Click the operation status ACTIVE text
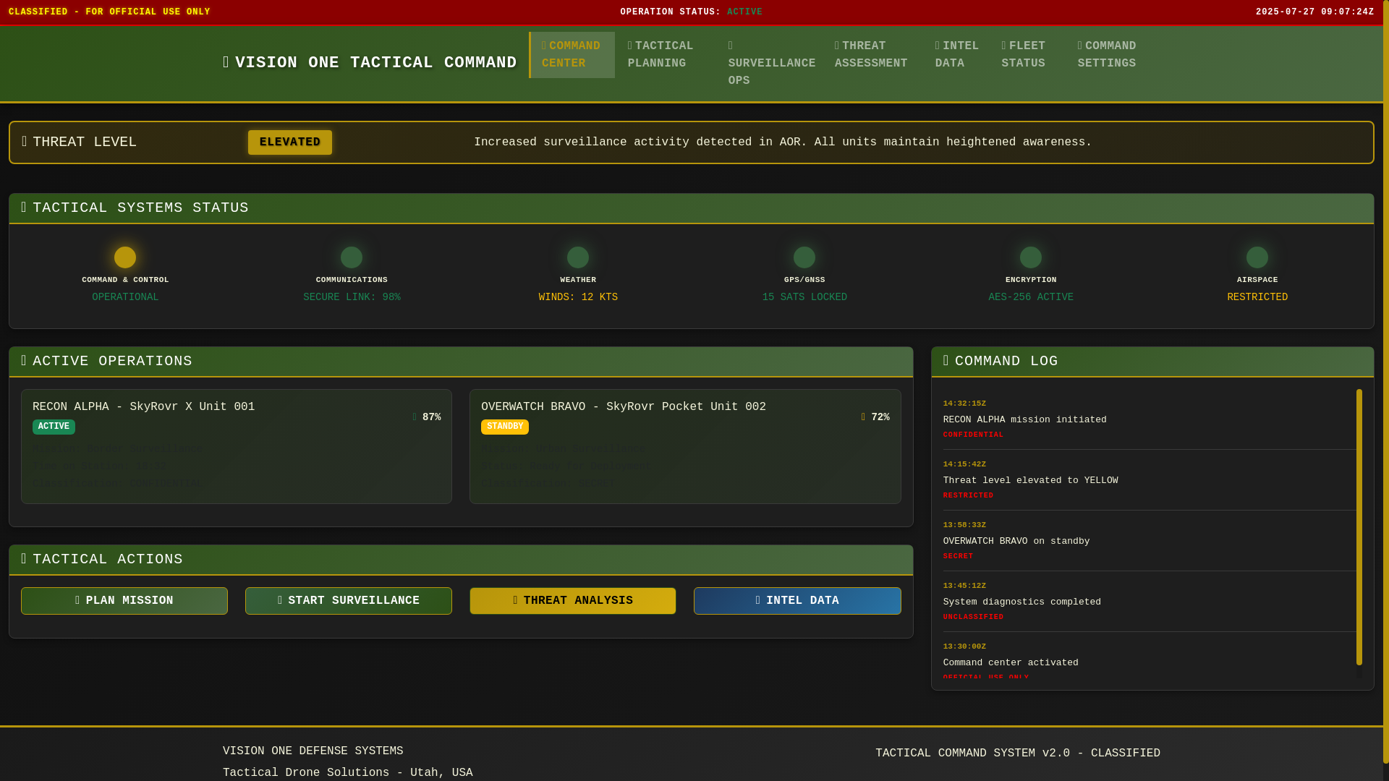The width and height of the screenshot is (1389, 781). click(x=744, y=12)
